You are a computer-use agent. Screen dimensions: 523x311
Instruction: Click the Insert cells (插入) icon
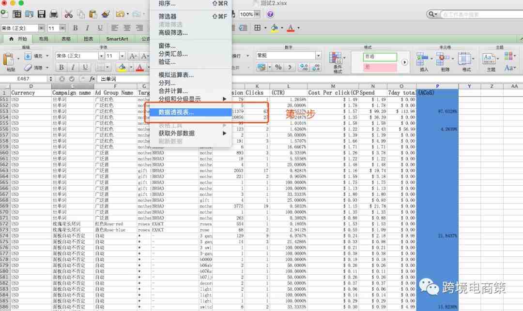coord(422,59)
